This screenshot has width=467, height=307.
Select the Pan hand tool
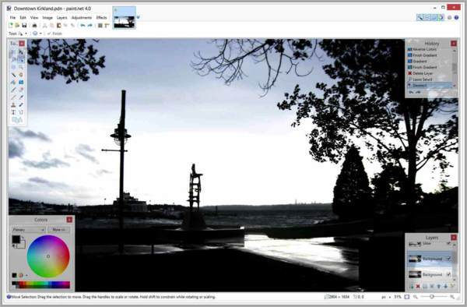[x=21, y=75]
